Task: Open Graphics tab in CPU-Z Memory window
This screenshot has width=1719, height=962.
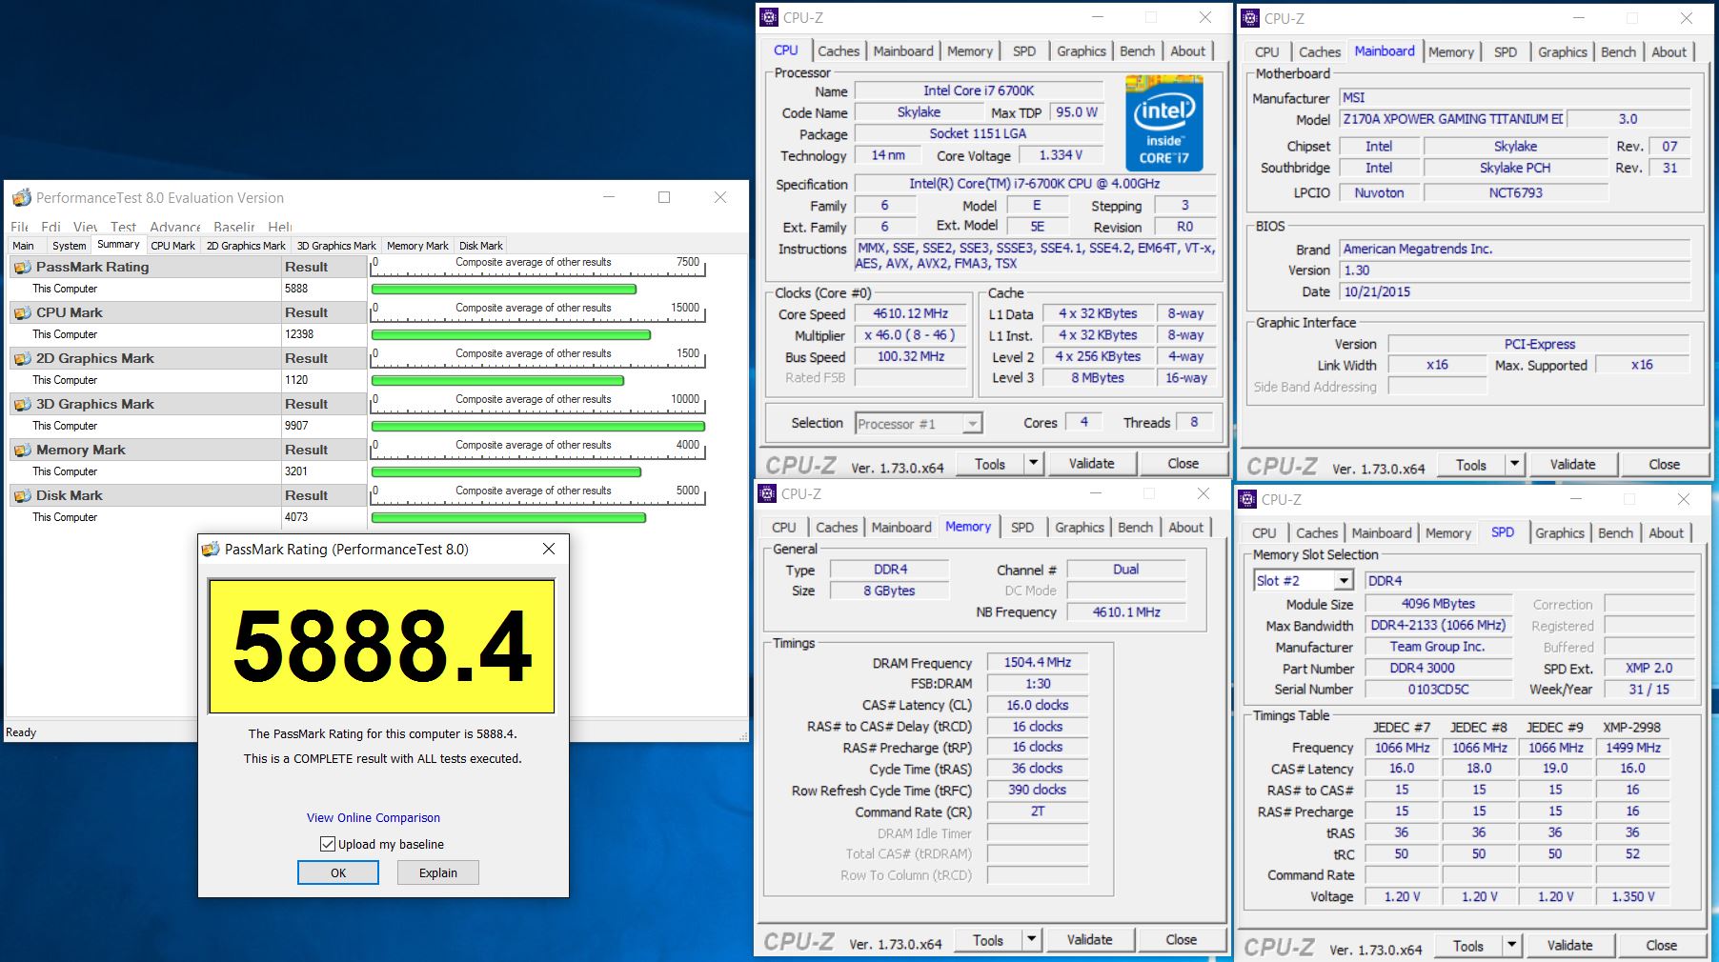Action: 1080,528
